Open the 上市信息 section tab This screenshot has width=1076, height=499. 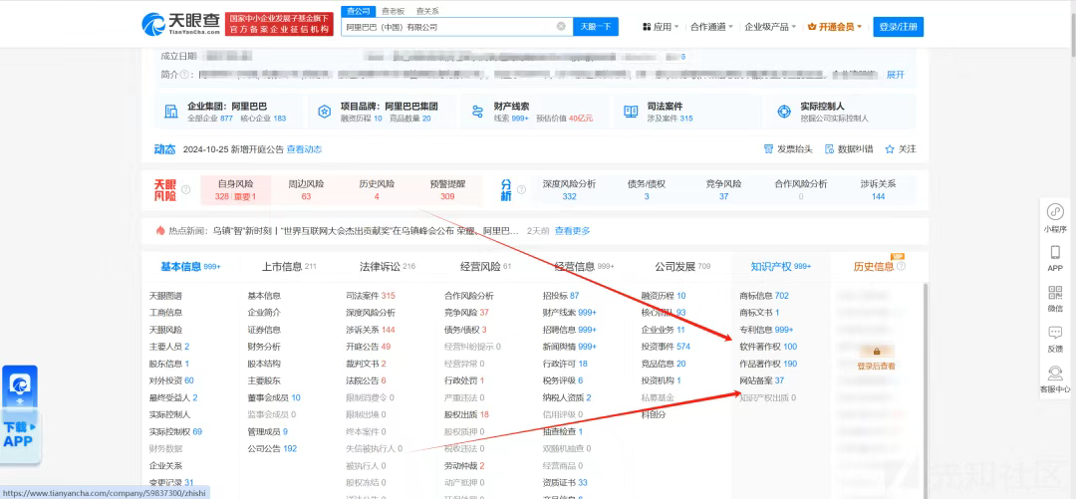[289, 266]
